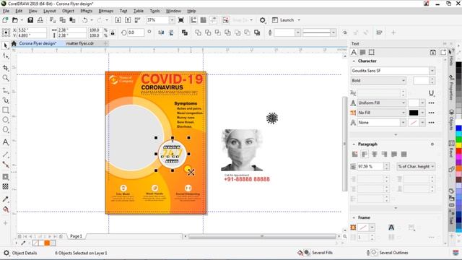Select the Crop tool
Viewport: 462px width, 260px height.
[5, 68]
